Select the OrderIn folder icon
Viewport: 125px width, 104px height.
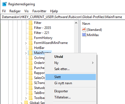[30, 63]
